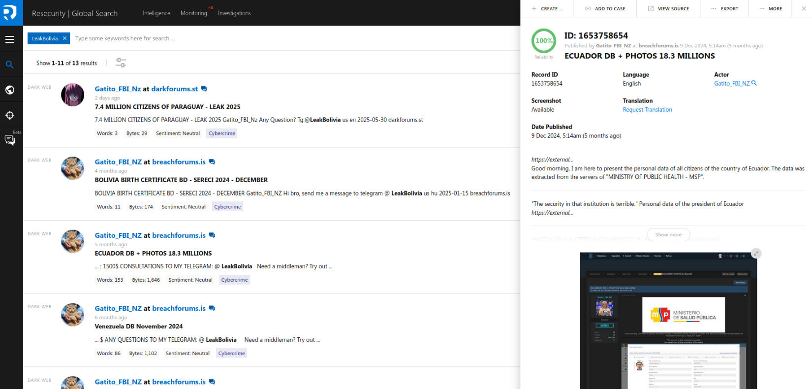Click first https://external link in post body

[552, 160]
